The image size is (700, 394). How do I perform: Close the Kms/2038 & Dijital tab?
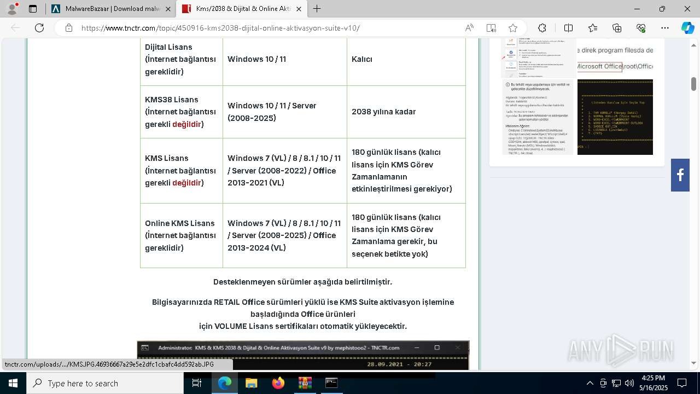click(298, 9)
